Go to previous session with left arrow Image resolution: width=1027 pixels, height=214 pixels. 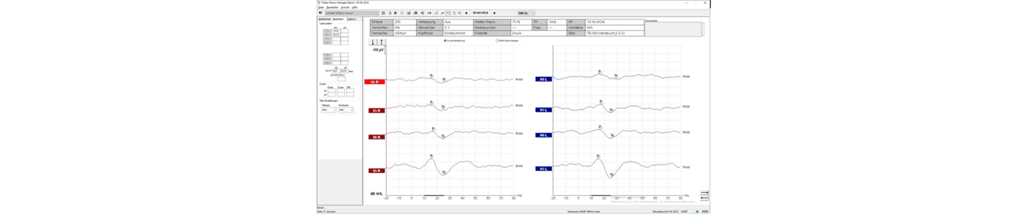pyautogui.click(x=466, y=13)
